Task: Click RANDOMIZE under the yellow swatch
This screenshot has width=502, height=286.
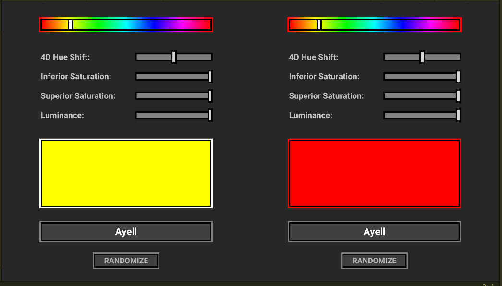Action: pyautogui.click(x=126, y=261)
